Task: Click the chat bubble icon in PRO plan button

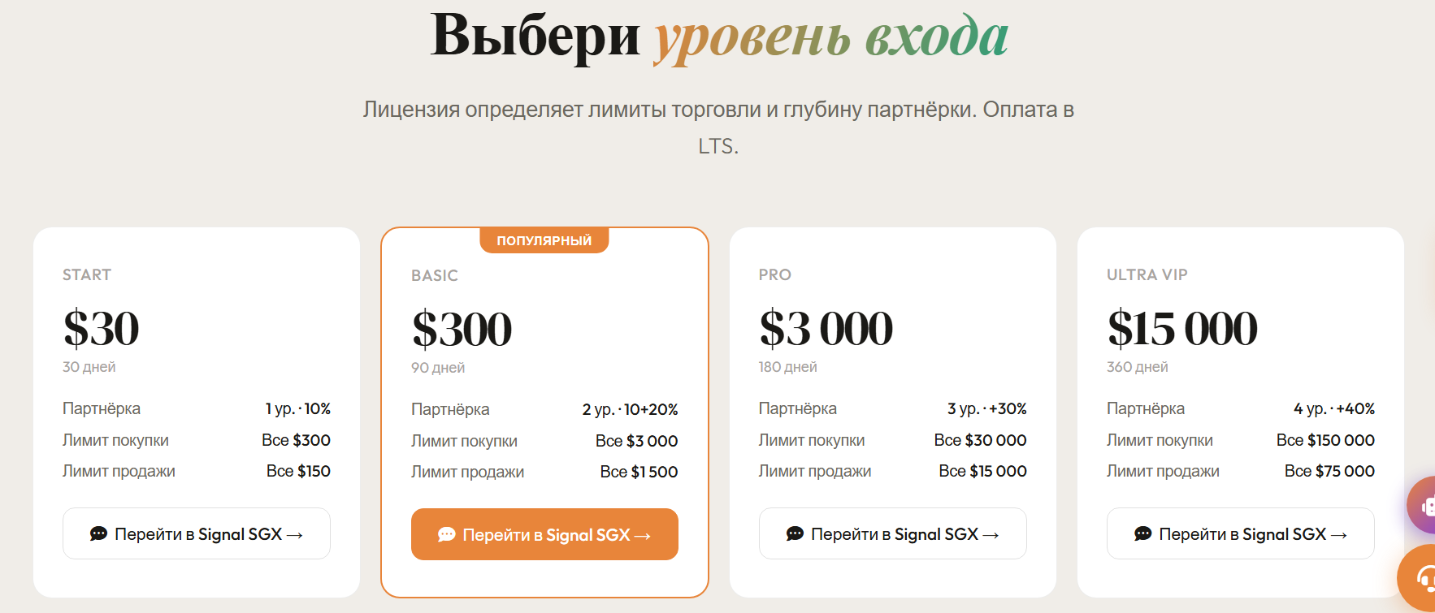Action: 795,533
